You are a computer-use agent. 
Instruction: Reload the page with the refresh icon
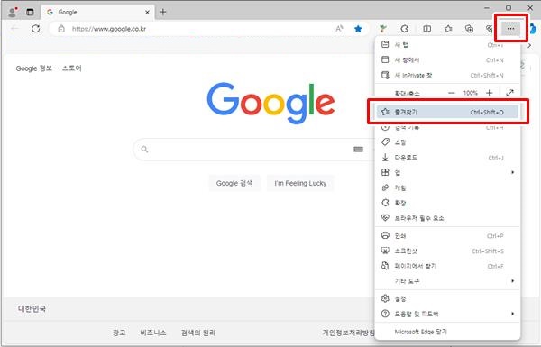(x=35, y=29)
